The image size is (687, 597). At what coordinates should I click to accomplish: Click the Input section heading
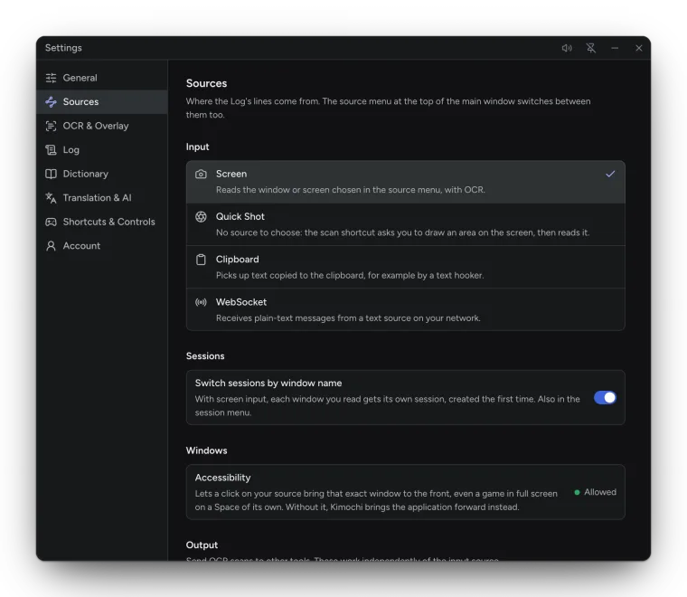point(197,147)
